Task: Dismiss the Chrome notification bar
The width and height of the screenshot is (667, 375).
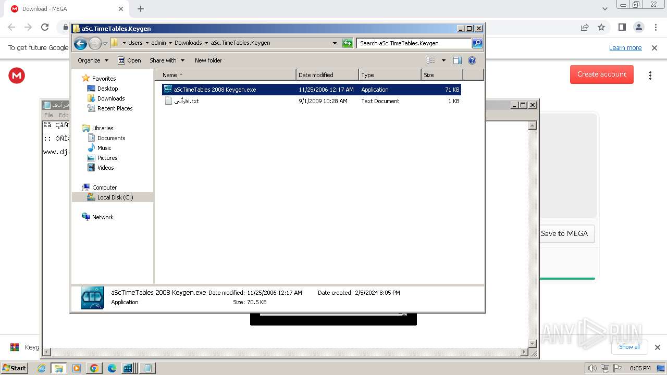Action: 654,48
